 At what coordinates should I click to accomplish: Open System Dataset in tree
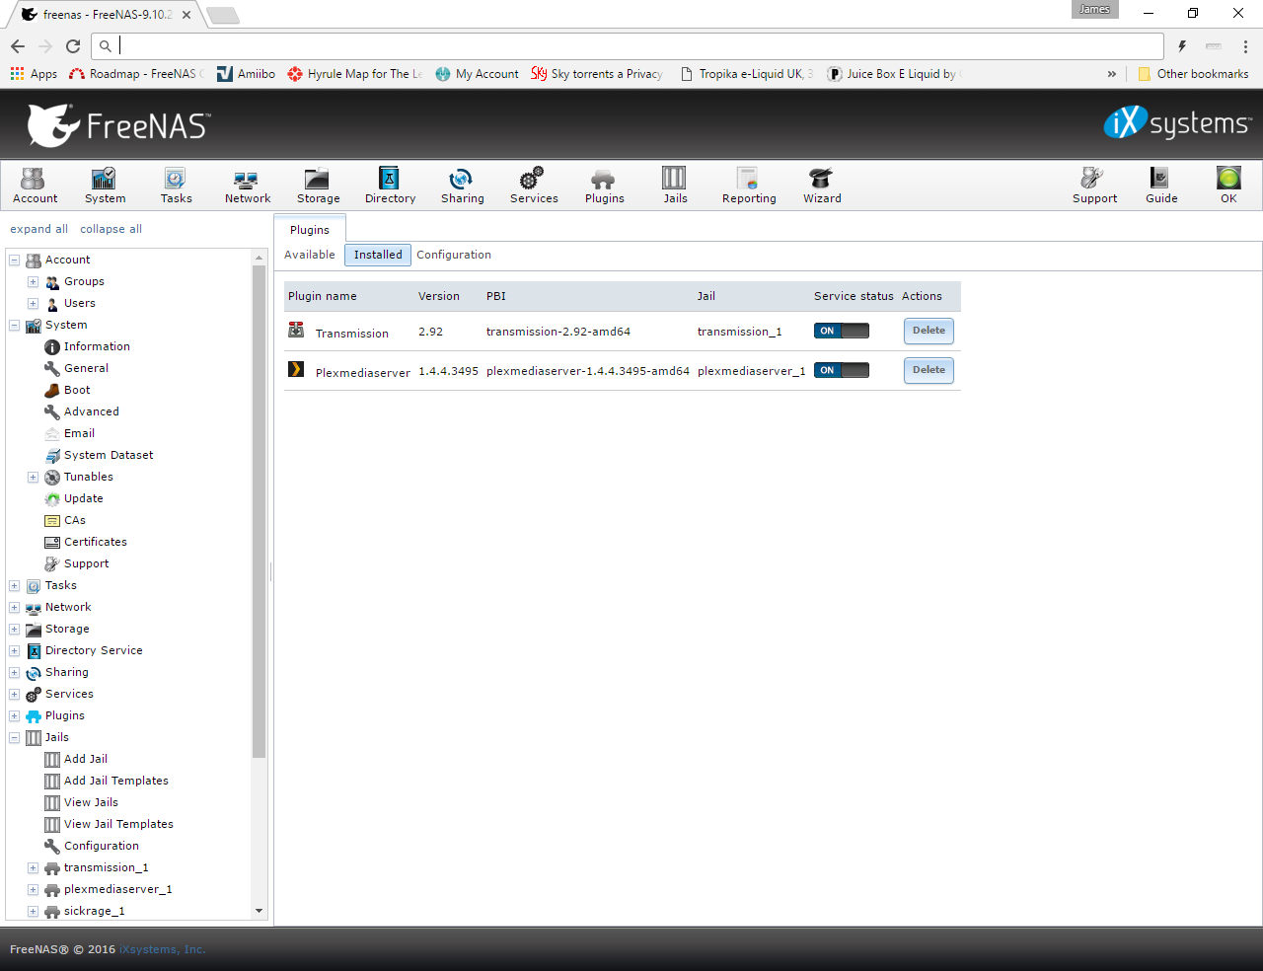pos(109,455)
